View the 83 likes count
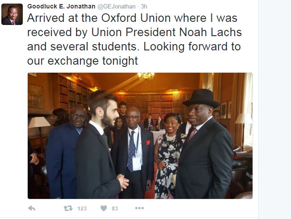The width and height of the screenshot is (291, 219). click(x=114, y=208)
